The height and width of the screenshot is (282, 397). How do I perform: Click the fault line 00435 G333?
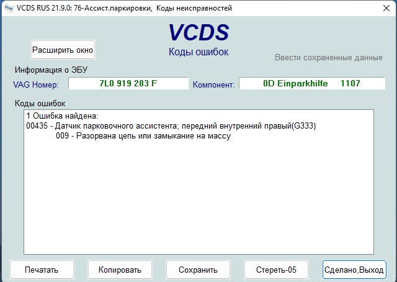click(x=171, y=126)
